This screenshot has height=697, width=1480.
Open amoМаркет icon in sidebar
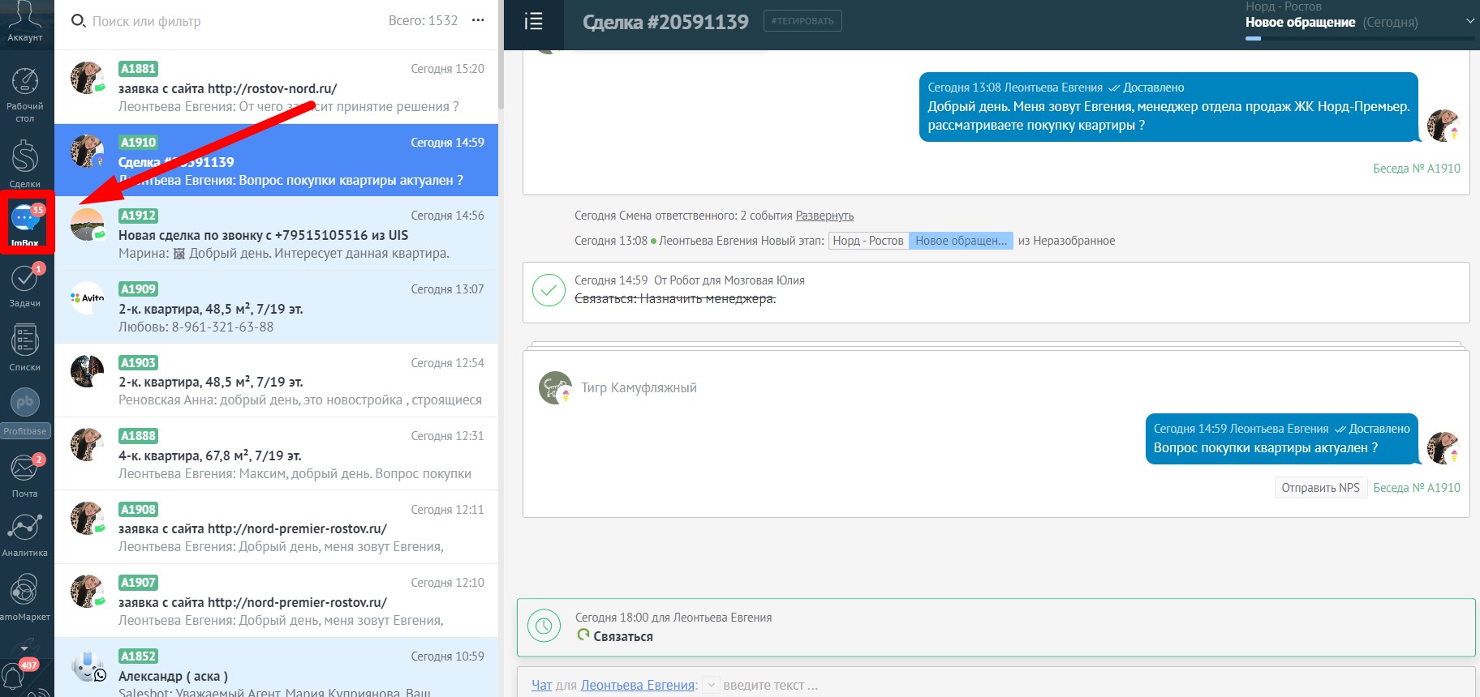25,597
